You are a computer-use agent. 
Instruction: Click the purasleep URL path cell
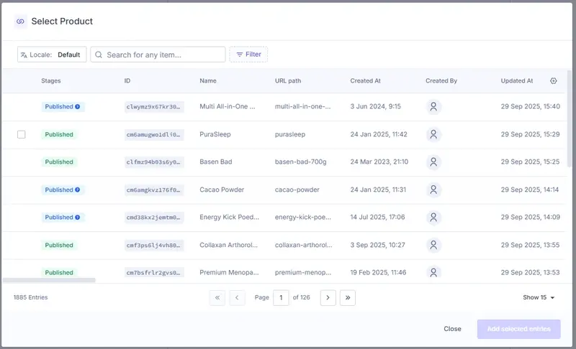(290, 134)
